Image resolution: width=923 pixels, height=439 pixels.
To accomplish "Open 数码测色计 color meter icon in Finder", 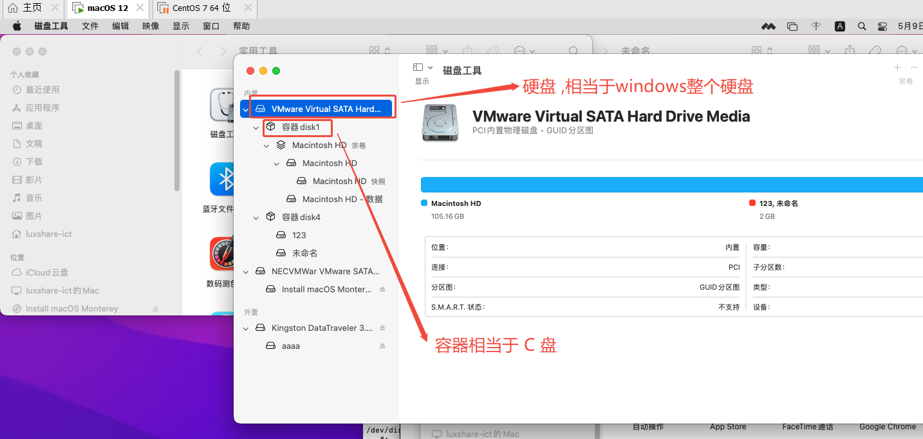I will pos(223,254).
